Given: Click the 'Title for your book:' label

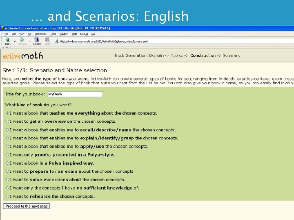Looking at the screenshot, I should 25,94.
